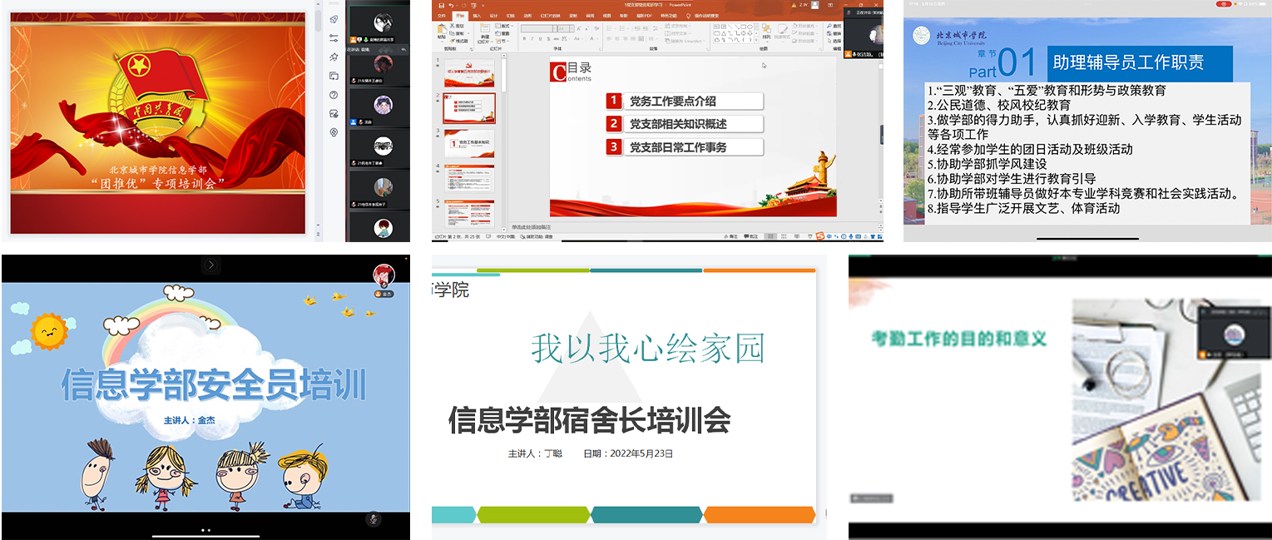
Task: Switch to the Insert (插入) ribbon tab
Action: pyautogui.click(x=477, y=16)
